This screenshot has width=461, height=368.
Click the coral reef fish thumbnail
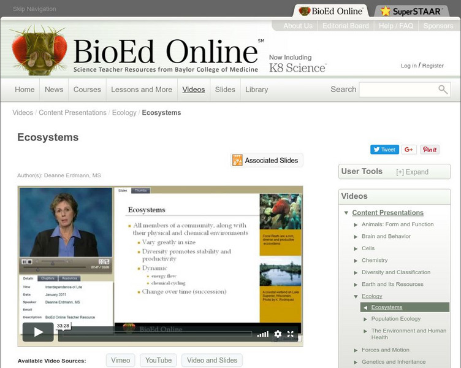(281, 212)
